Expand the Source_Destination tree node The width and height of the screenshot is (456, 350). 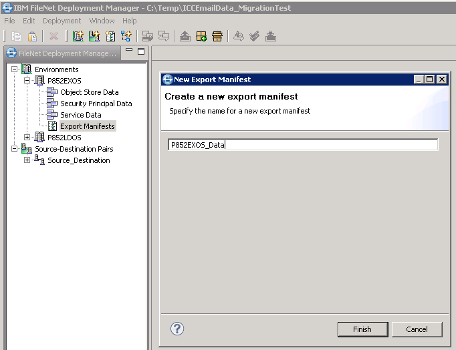point(27,160)
